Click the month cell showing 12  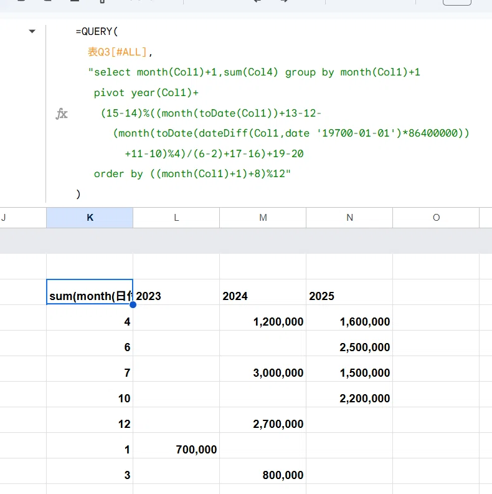pyautogui.click(x=90, y=420)
